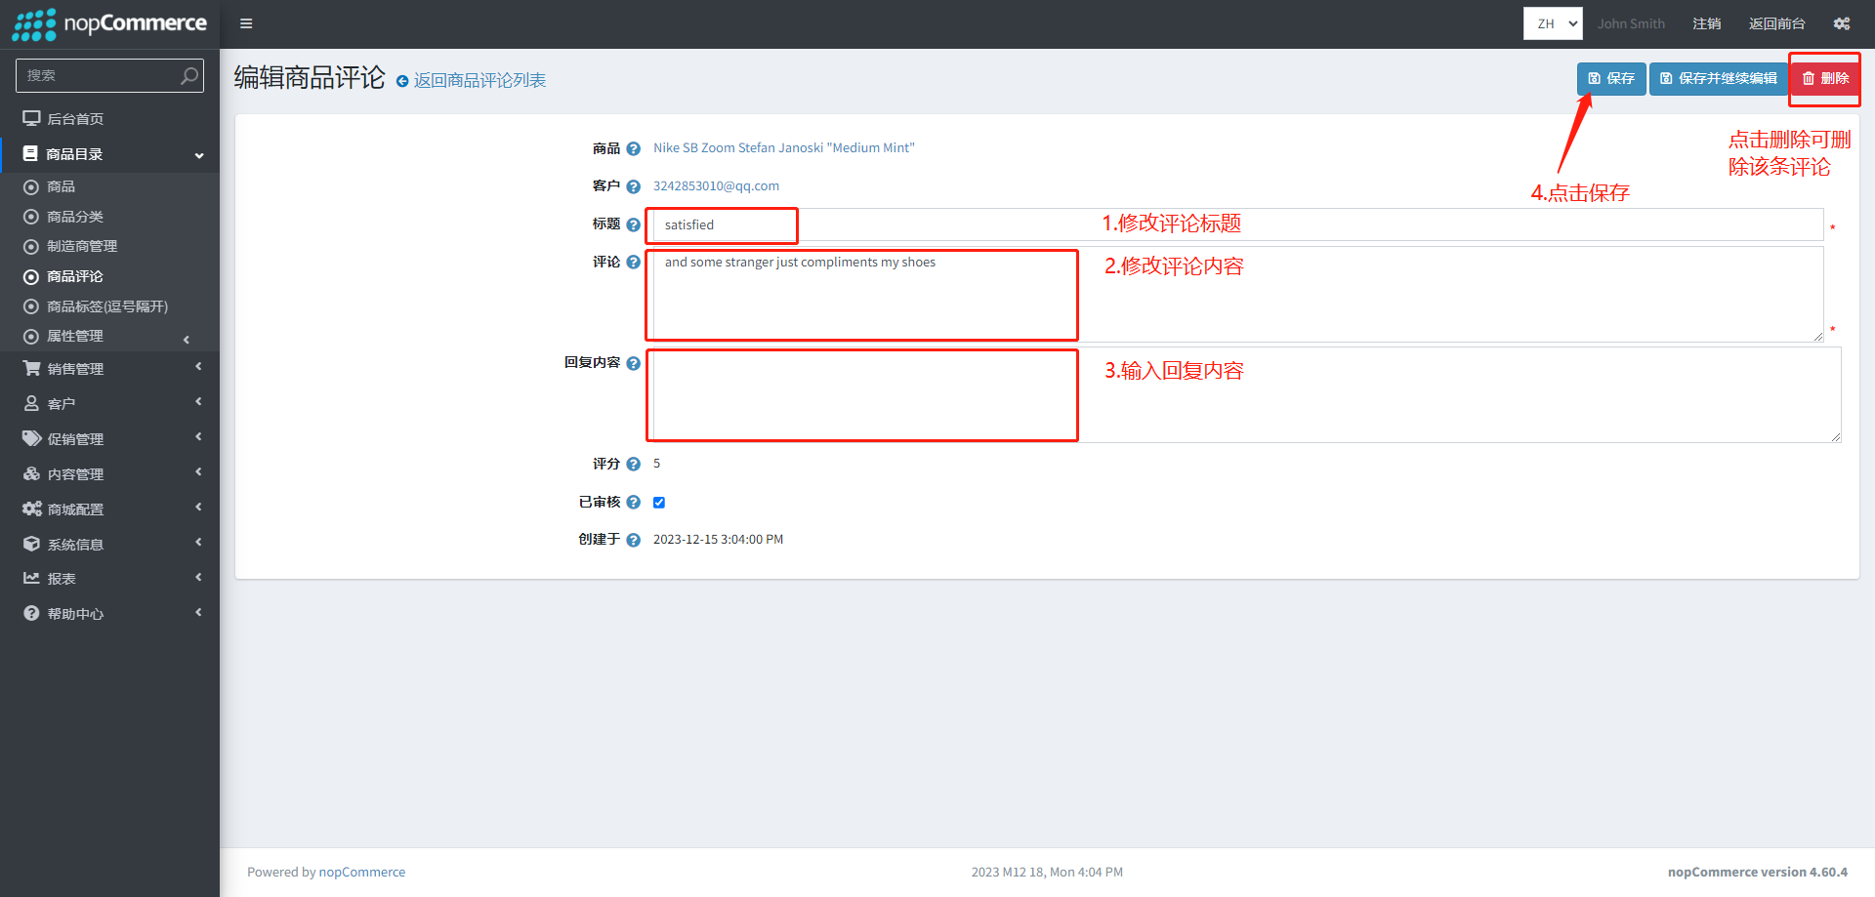Click the hamburger menu toggle icon
Image resolution: width=1875 pixels, height=897 pixels.
pyautogui.click(x=246, y=23)
